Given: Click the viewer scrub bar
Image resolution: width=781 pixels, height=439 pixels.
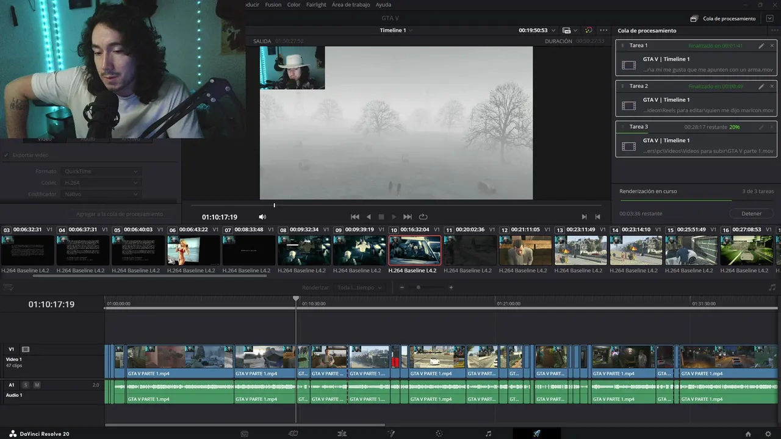Looking at the screenshot, I should [x=396, y=205].
